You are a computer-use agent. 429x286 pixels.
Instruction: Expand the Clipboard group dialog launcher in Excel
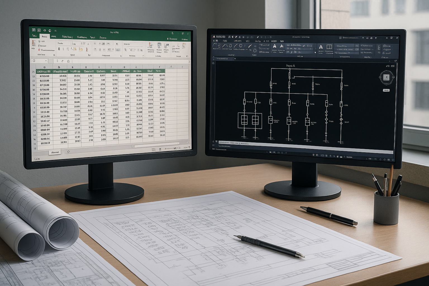[x=54, y=55]
